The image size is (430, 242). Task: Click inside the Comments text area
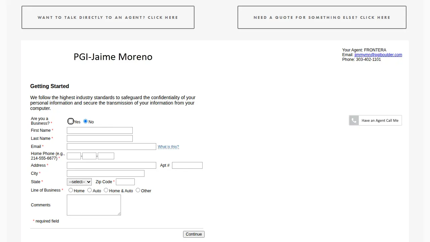(x=94, y=205)
